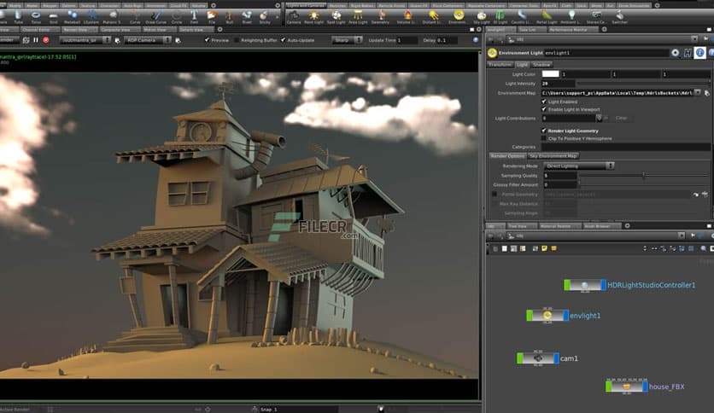Open the Sky Environment Map tab
The width and height of the screenshot is (714, 413).
553,155
